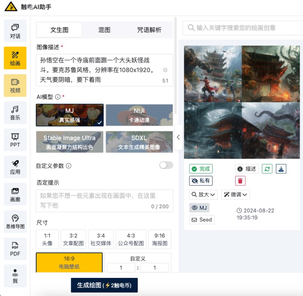Open the 微调 variation dropdown
The image size is (303, 296).
(236, 194)
